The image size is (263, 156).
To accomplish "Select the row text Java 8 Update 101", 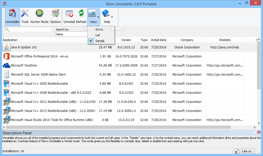I will pyautogui.click(x=24, y=47).
